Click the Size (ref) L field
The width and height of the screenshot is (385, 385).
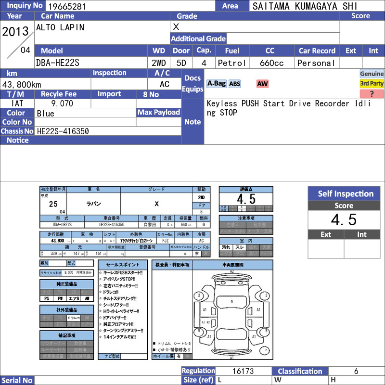(244, 380)
